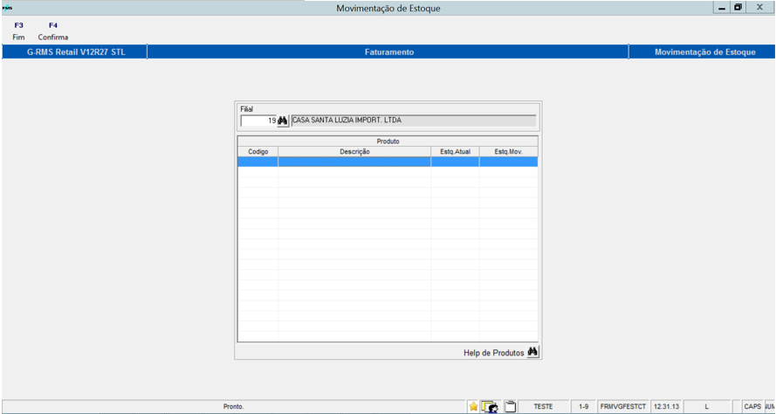Open the Filial lookup binoculars icon
Screen dimensions: 776x414
(283, 121)
